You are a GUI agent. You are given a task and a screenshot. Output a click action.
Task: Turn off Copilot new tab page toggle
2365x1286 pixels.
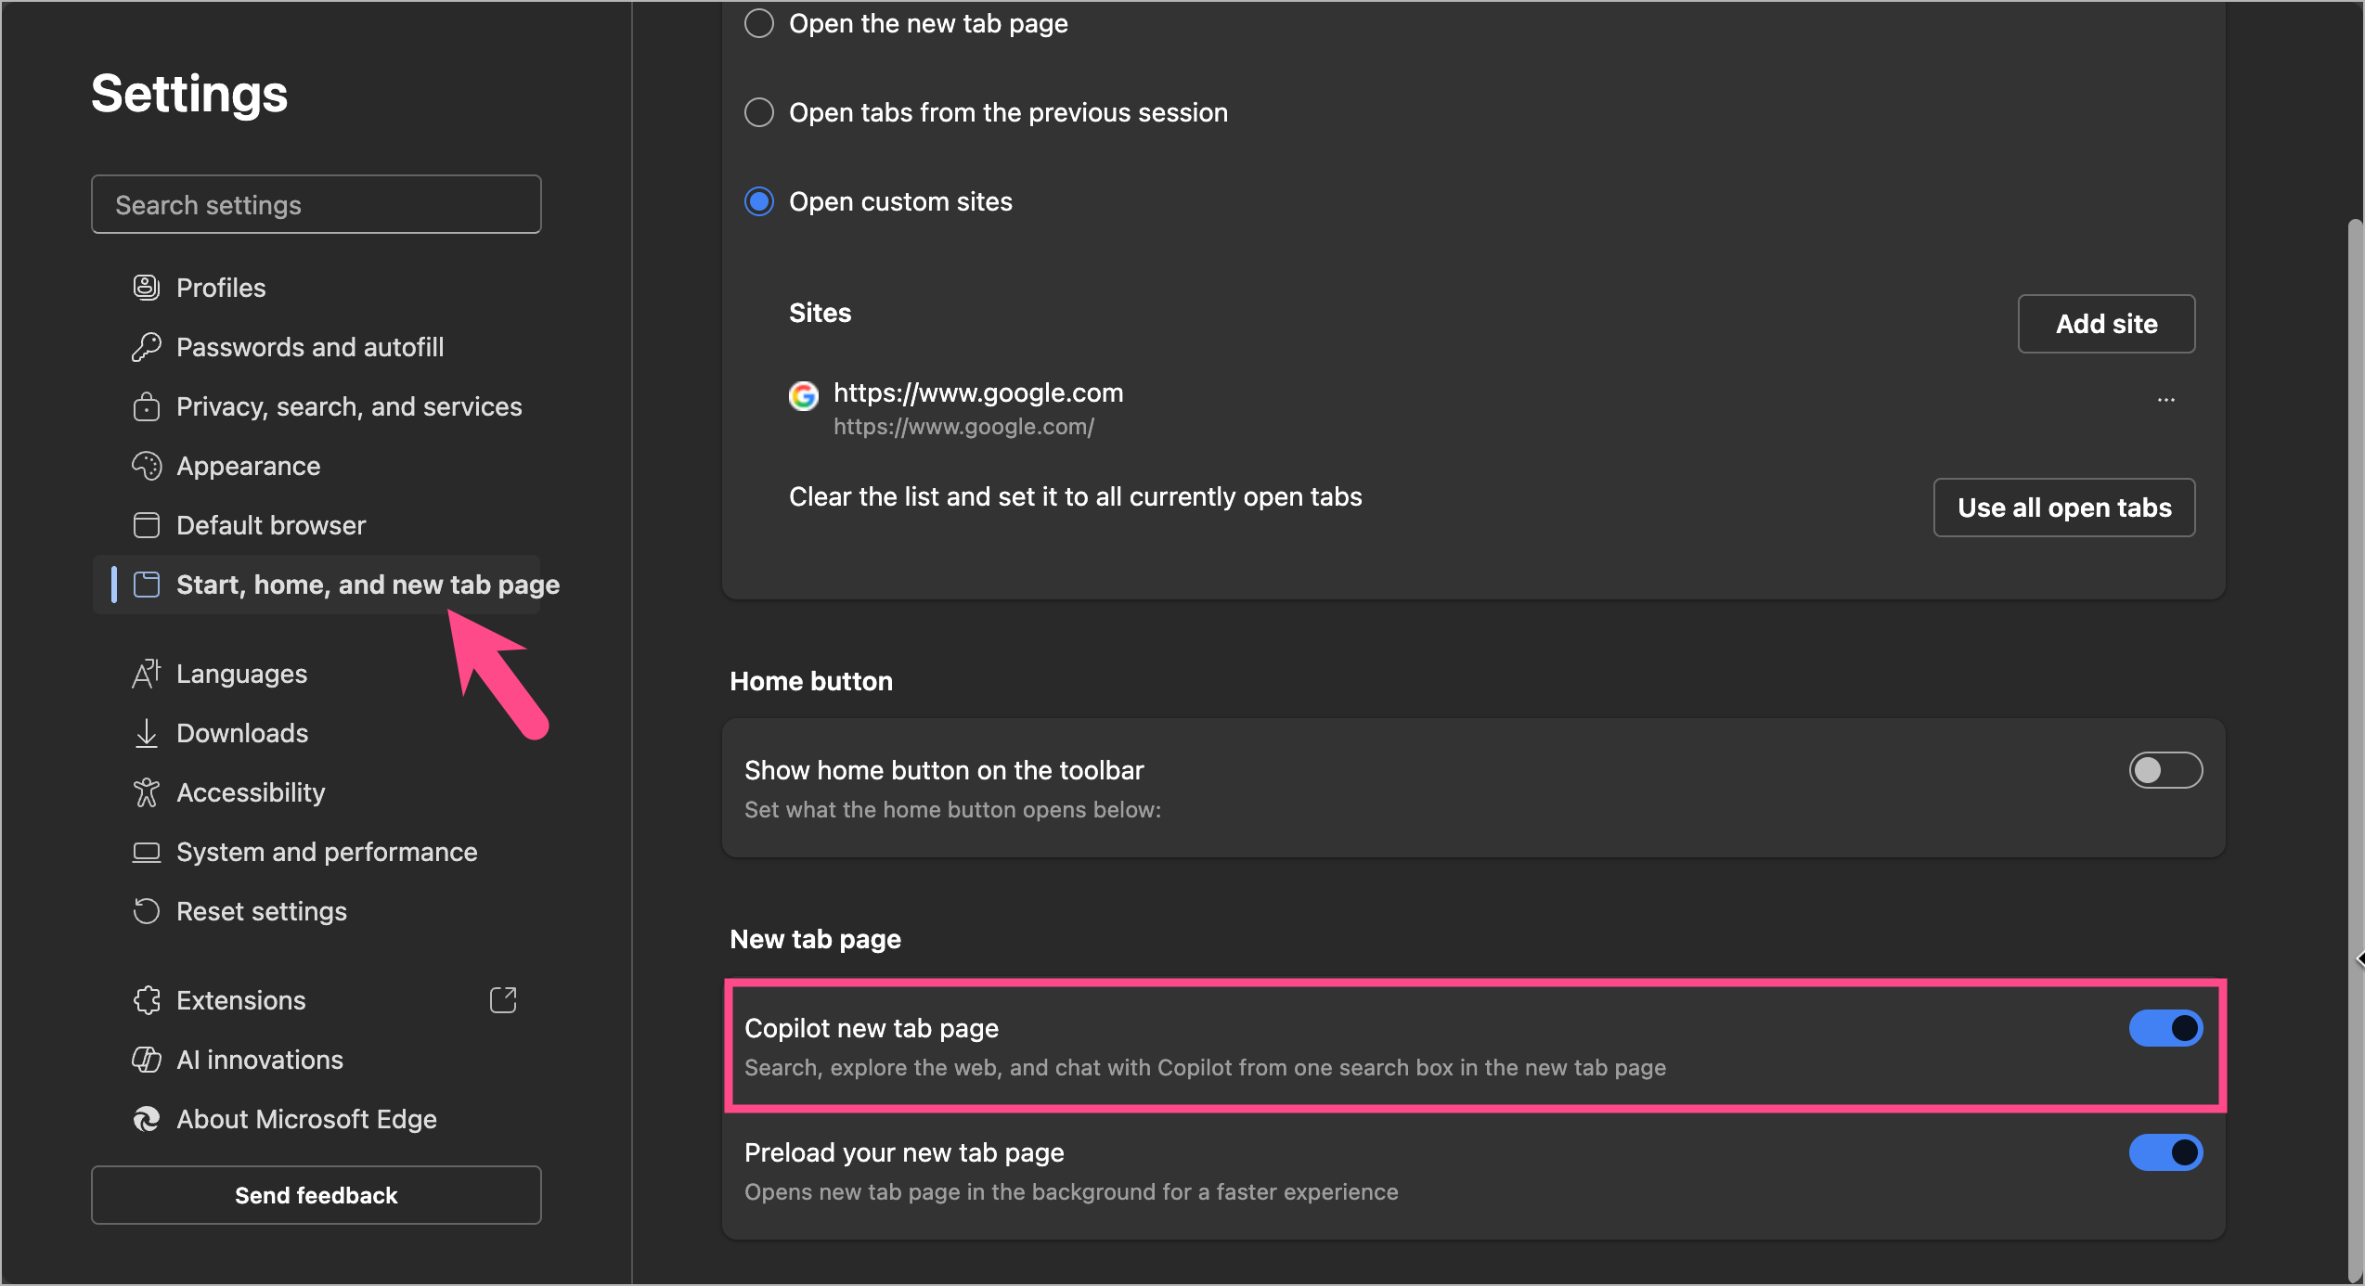point(2165,1028)
